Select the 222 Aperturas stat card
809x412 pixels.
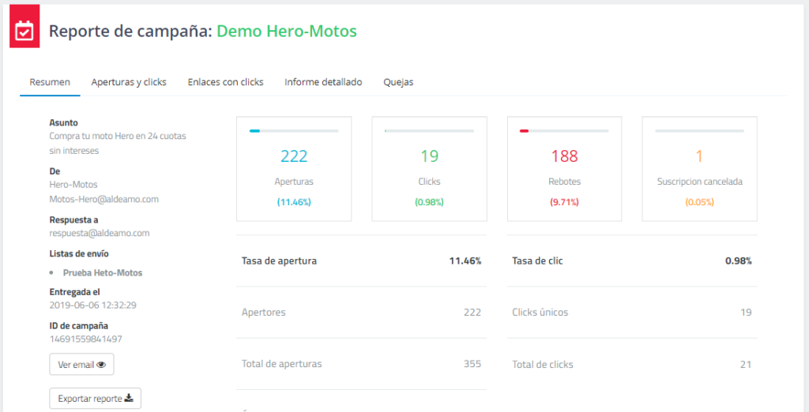(294, 170)
